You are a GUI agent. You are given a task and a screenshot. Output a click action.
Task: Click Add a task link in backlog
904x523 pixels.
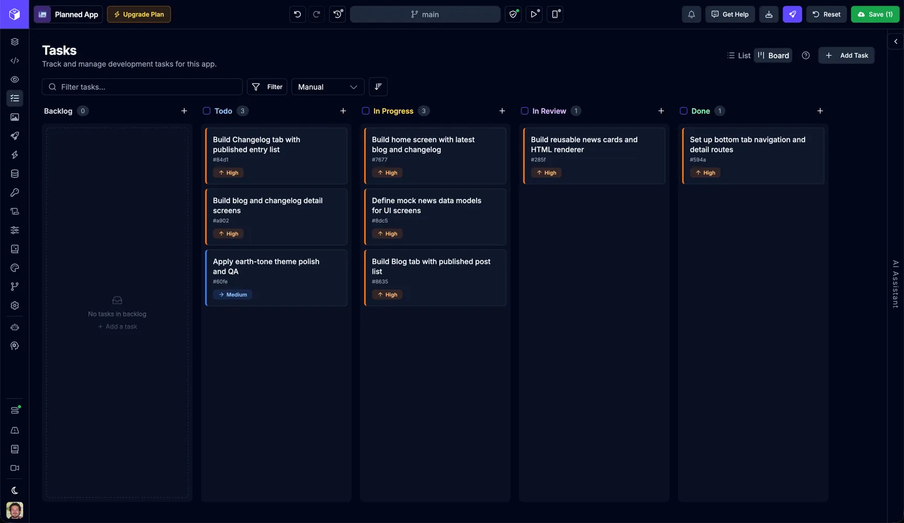[x=118, y=327]
